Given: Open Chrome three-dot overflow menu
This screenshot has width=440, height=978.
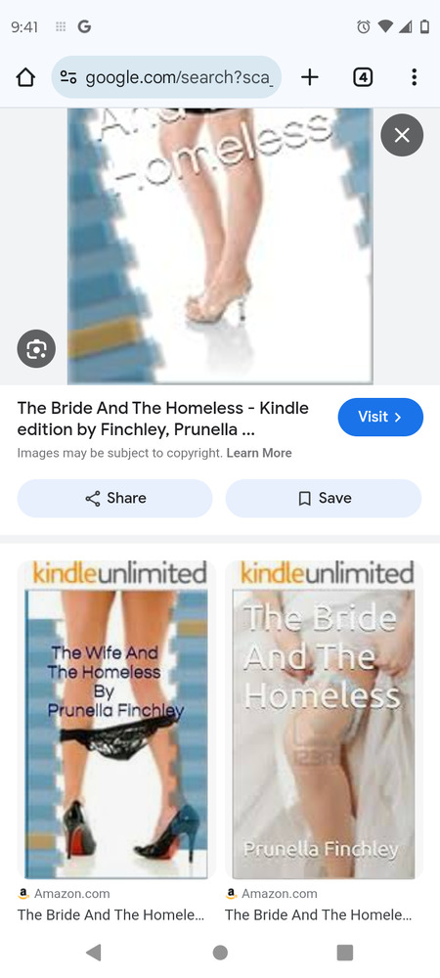Looking at the screenshot, I should tap(414, 77).
